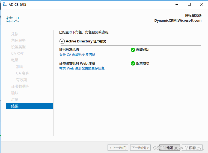Select 设置类型 step in sidebar
Image resolution: width=208 pixels, height=153 pixels.
18,47
